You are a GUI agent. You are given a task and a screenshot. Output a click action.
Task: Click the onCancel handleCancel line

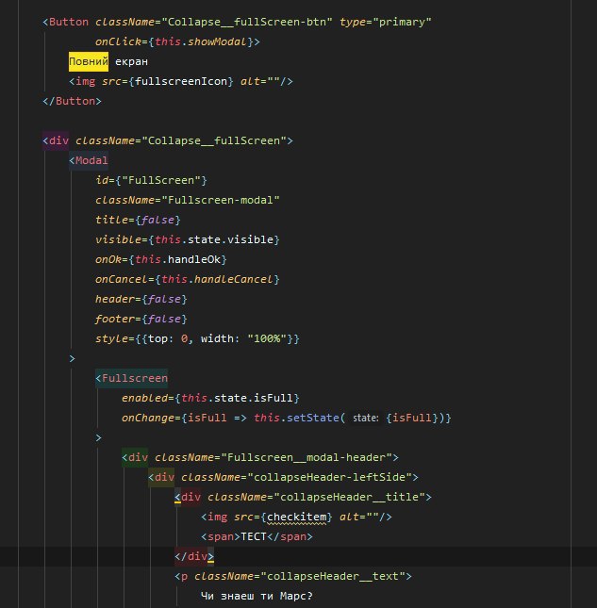[x=188, y=279]
